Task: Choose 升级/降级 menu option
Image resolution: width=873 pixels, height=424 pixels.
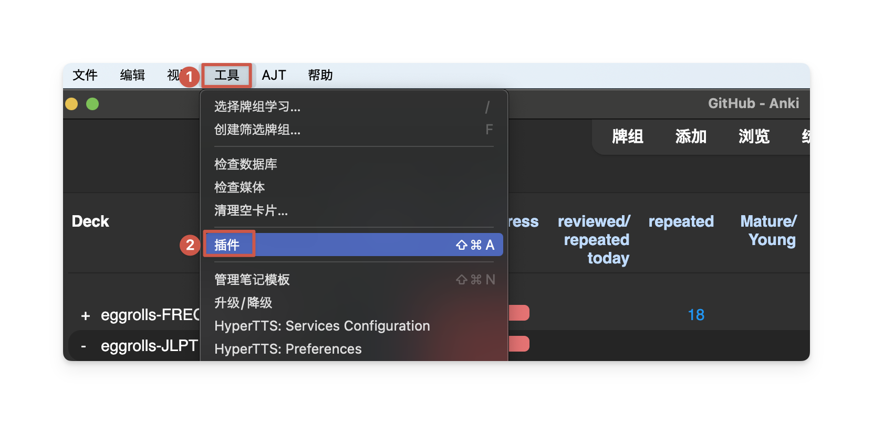Action: (x=243, y=303)
